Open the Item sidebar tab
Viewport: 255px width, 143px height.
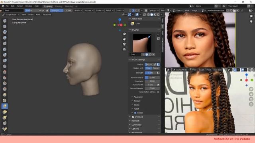click(x=163, y=20)
